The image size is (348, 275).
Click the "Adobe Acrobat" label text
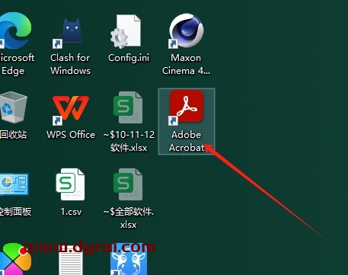tap(187, 141)
